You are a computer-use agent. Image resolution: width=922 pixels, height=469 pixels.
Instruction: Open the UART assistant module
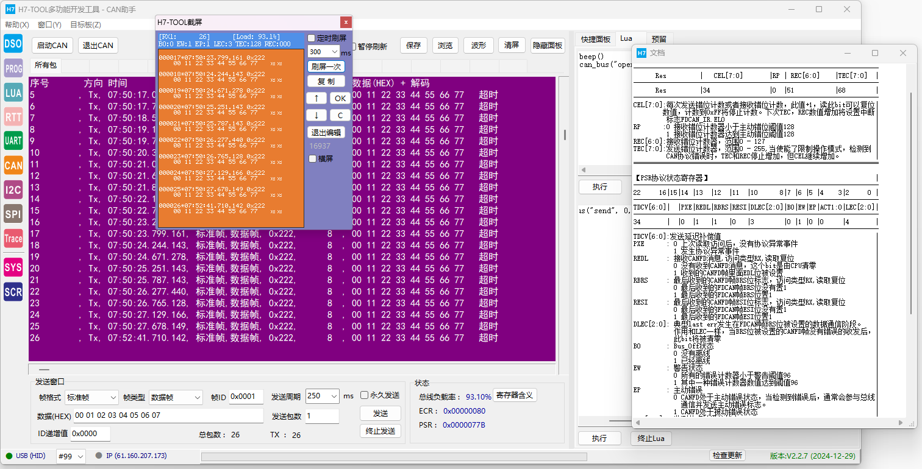click(13, 141)
